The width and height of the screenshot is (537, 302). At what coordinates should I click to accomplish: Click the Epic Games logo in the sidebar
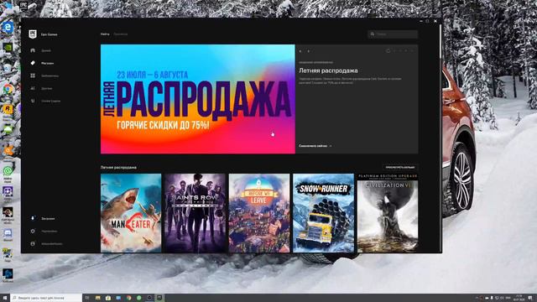click(33, 34)
